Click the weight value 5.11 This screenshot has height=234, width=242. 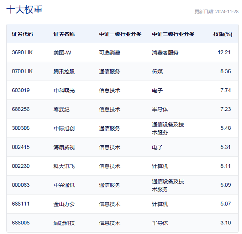[x=225, y=166]
